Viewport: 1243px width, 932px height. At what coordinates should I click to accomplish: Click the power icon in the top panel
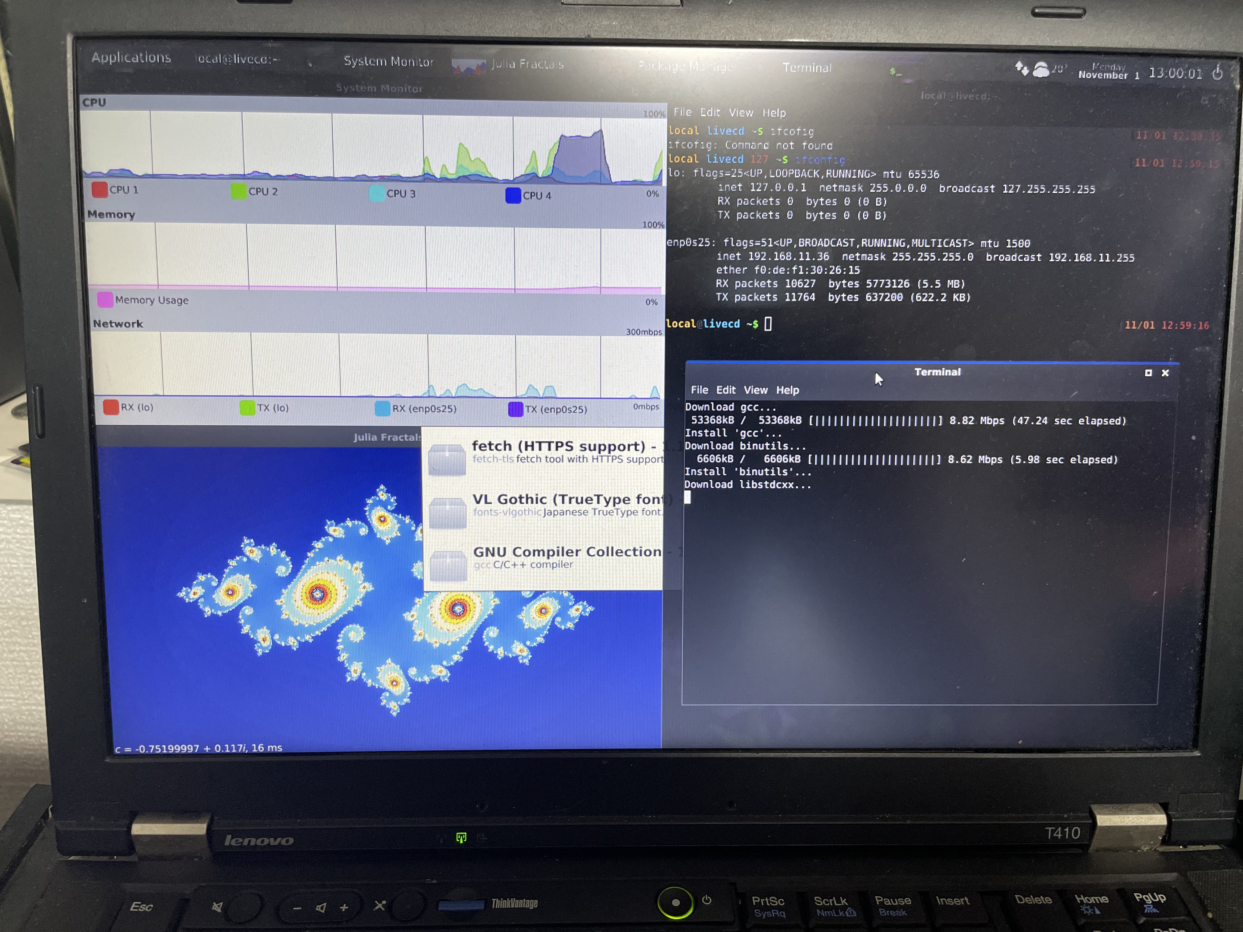1218,72
